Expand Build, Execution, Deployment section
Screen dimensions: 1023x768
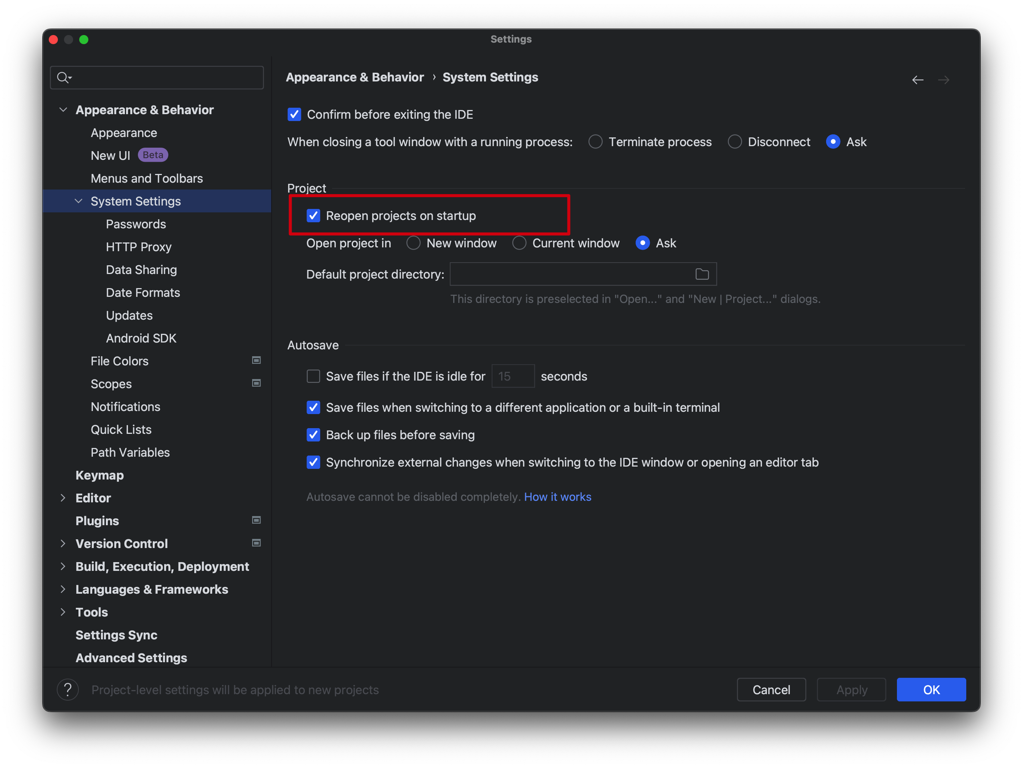(63, 566)
